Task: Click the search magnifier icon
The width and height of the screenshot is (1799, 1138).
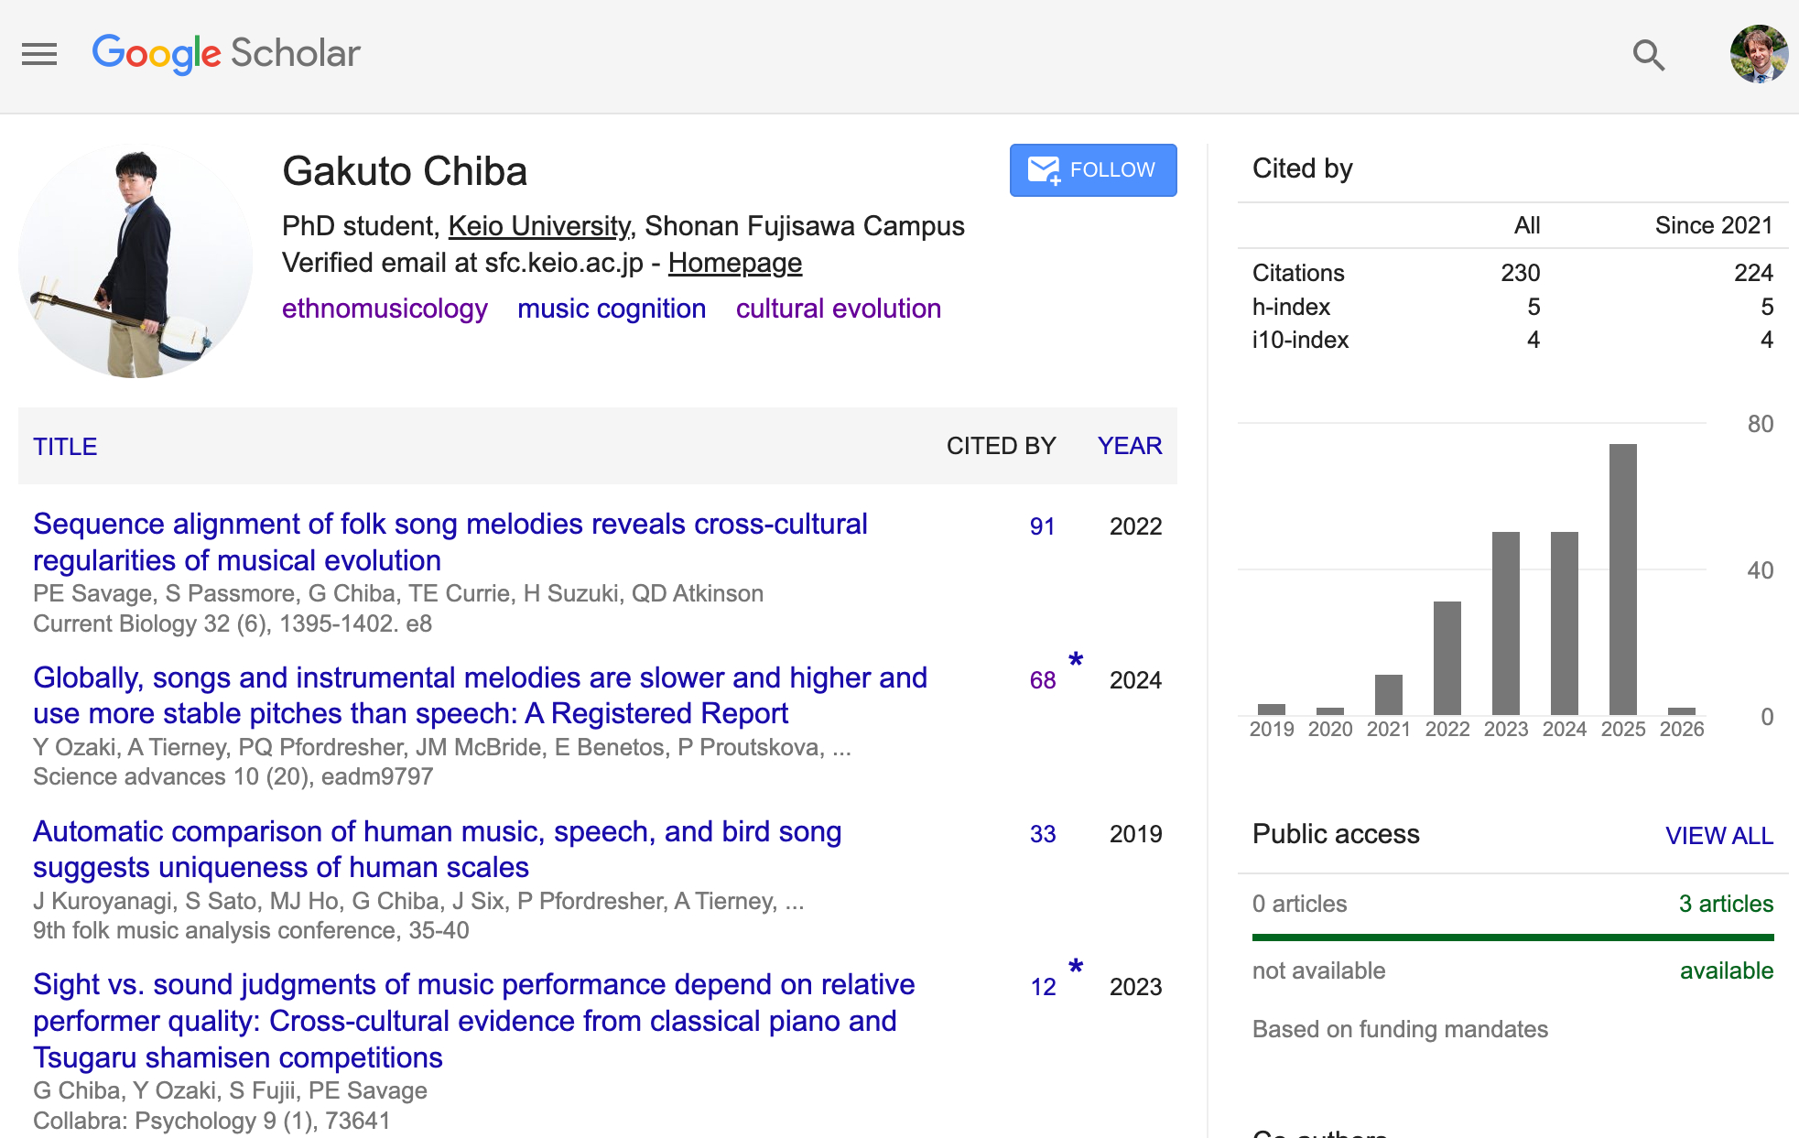Action: click(1648, 55)
